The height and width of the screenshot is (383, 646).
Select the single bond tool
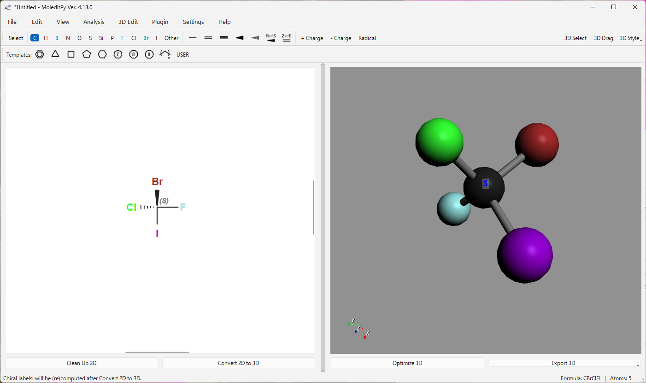click(x=193, y=38)
